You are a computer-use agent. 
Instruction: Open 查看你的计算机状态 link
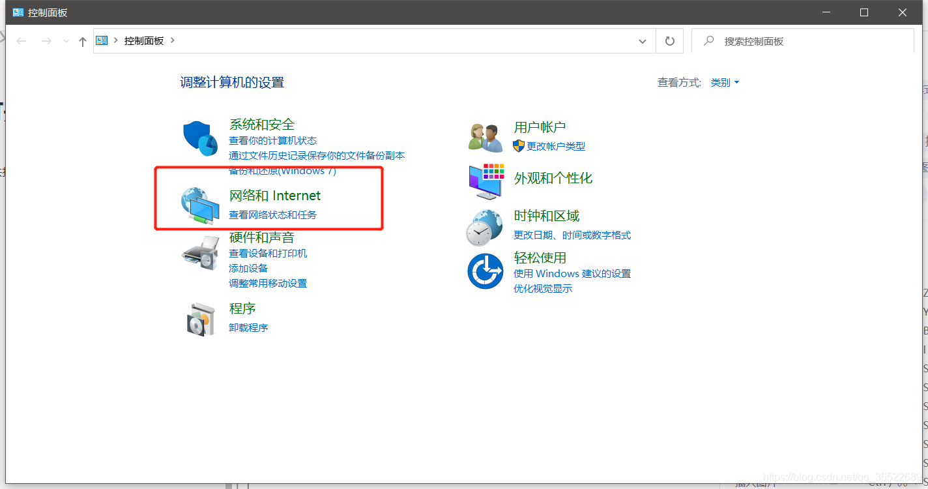click(x=272, y=141)
